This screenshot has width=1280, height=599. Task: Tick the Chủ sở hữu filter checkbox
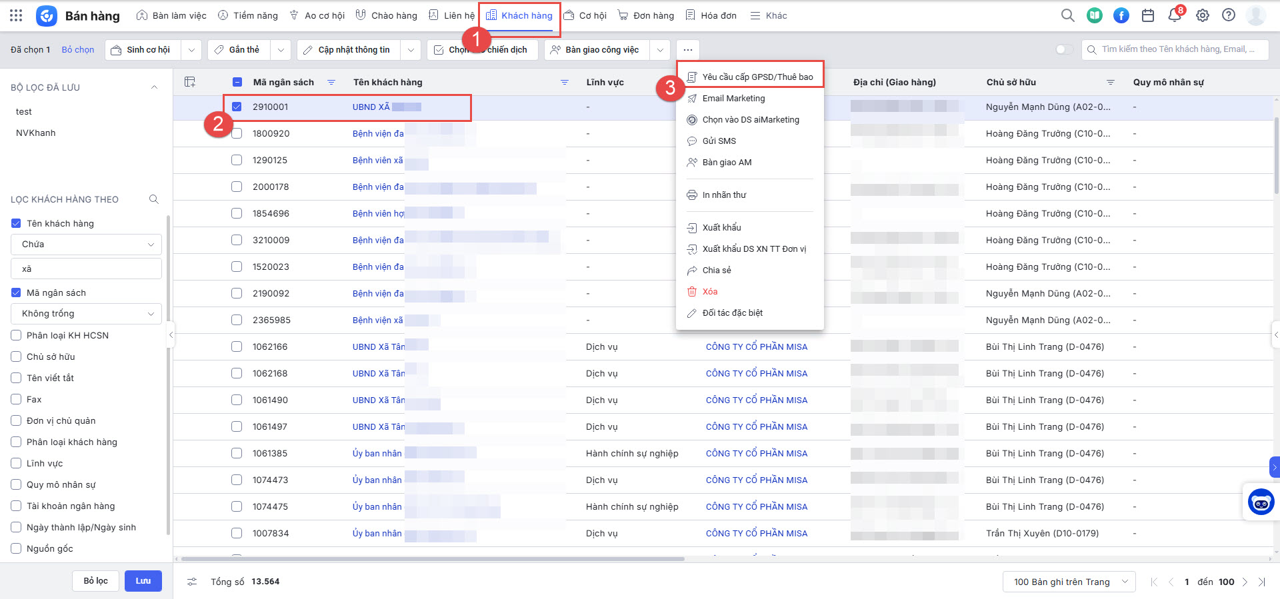16,356
